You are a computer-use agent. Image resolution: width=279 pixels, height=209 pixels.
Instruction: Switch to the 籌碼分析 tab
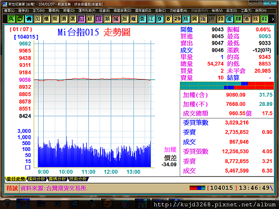coord(57,179)
